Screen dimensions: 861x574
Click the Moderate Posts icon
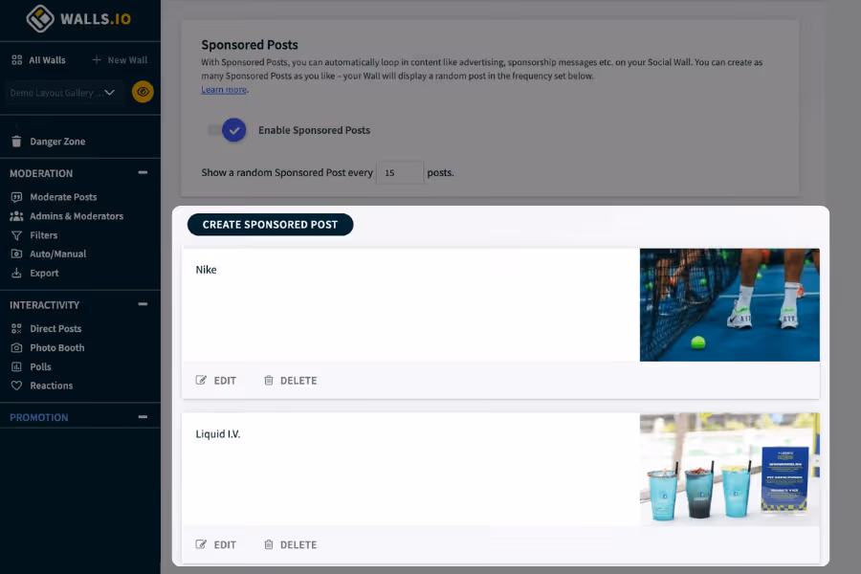point(16,197)
